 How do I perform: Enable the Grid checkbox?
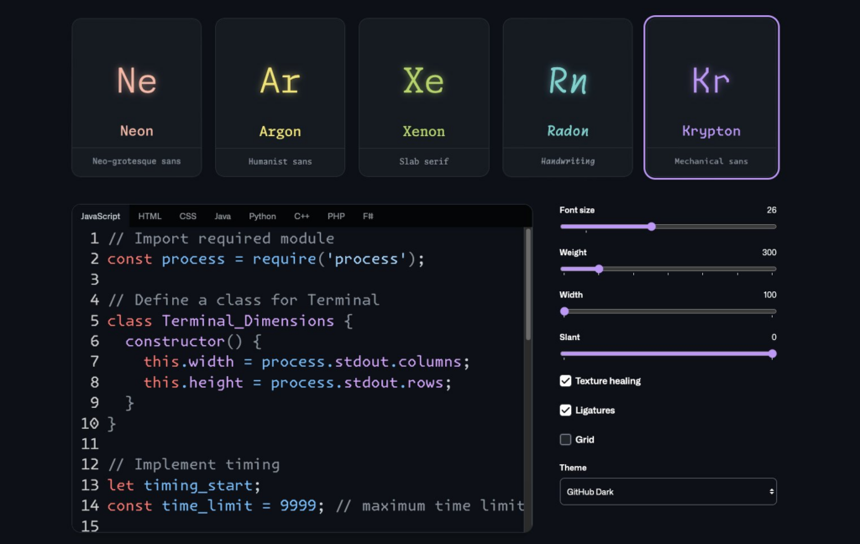(x=566, y=440)
